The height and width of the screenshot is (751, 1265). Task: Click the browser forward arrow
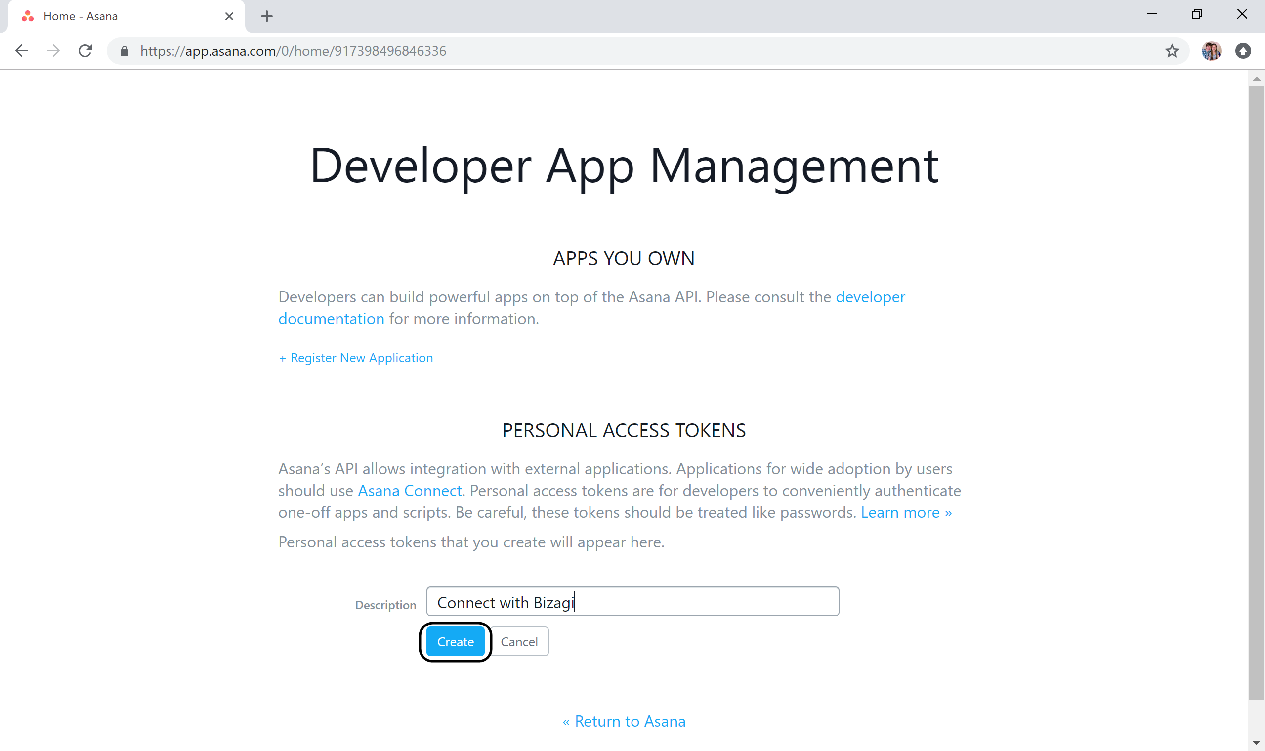pyautogui.click(x=53, y=51)
